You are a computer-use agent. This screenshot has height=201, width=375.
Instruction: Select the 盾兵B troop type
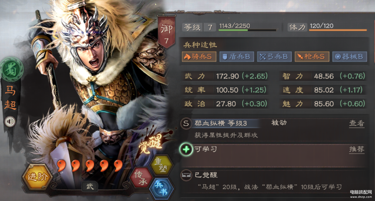237,56
